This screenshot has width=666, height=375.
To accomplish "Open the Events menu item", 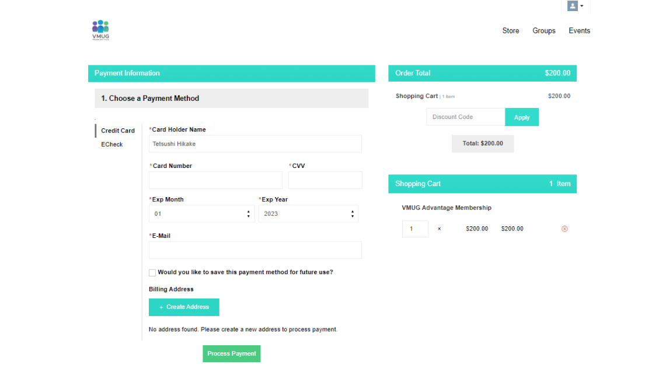I will coord(580,30).
